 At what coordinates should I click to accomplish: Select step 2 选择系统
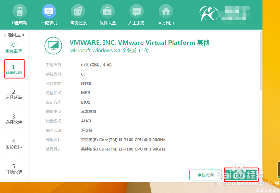(14, 94)
